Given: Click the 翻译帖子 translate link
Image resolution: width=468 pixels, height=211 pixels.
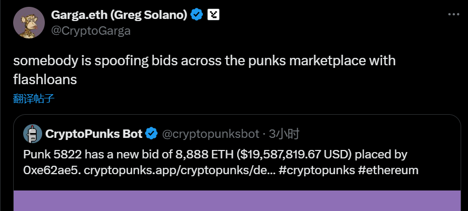Looking at the screenshot, I should pos(34,98).
